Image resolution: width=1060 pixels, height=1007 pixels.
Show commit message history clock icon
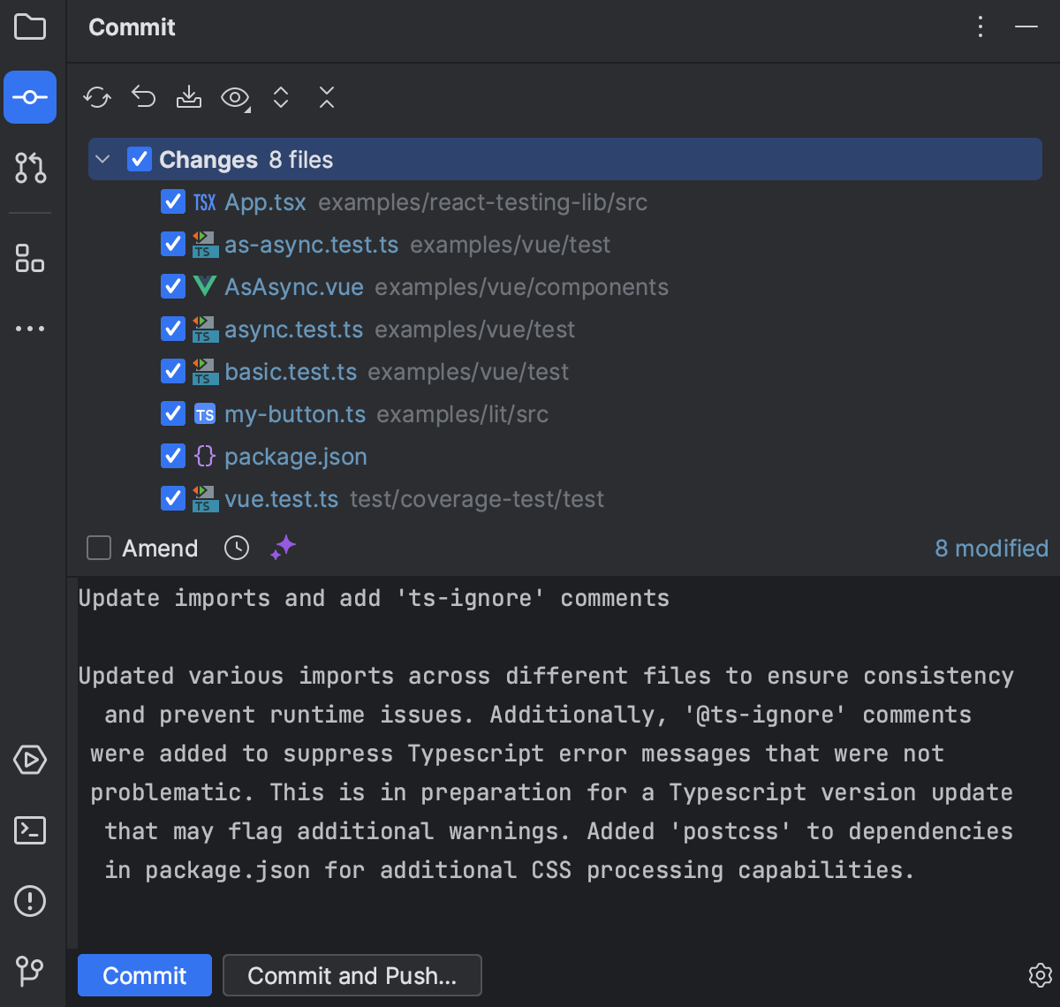[x=237, y=548]
